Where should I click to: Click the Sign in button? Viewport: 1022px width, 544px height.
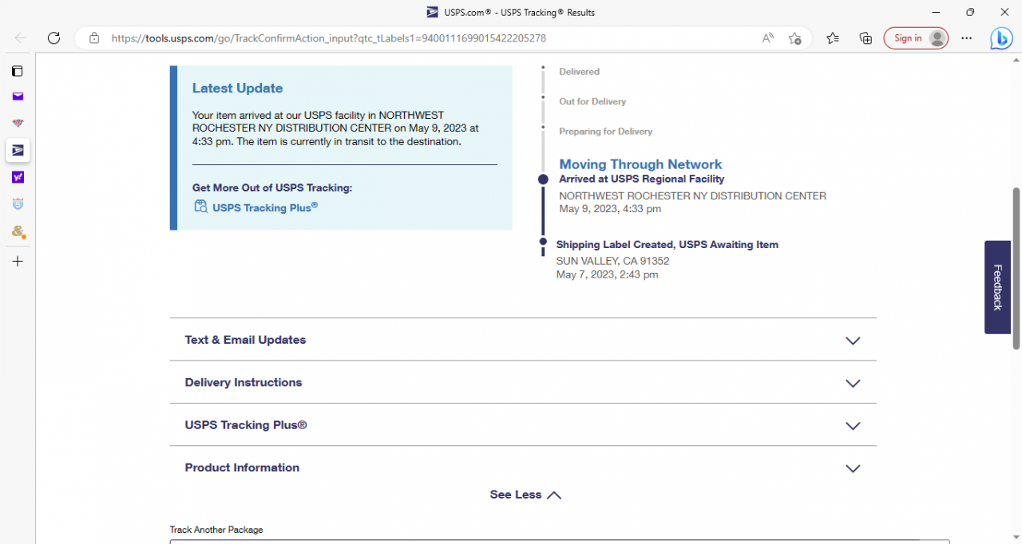coord(916,37)
